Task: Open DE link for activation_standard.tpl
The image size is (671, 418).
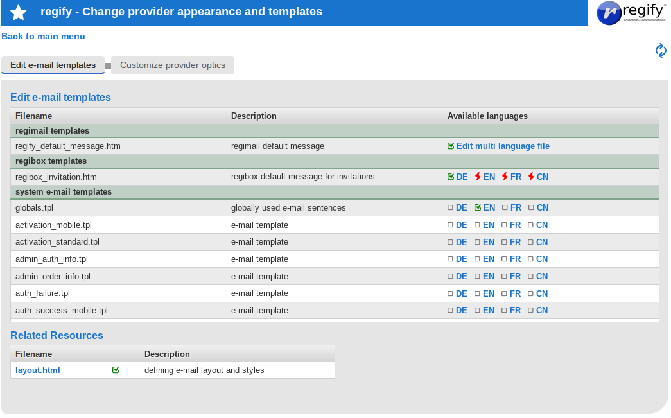Action: click(461, 242)
